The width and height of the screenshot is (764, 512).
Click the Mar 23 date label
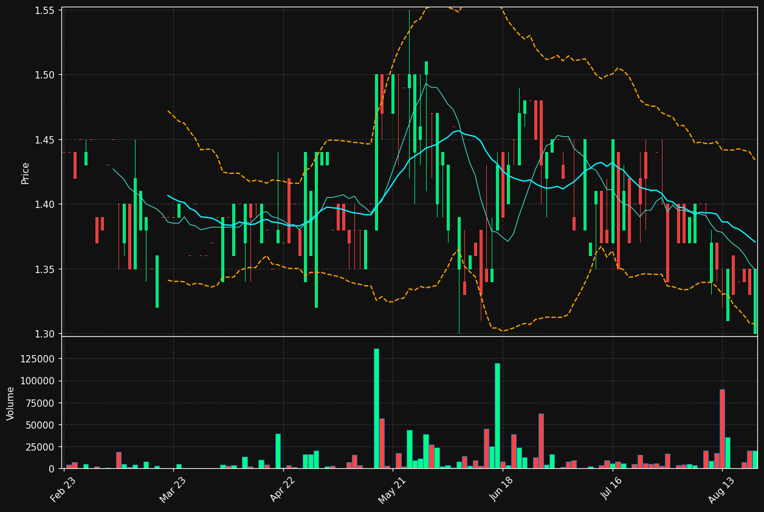click(173, 490)
